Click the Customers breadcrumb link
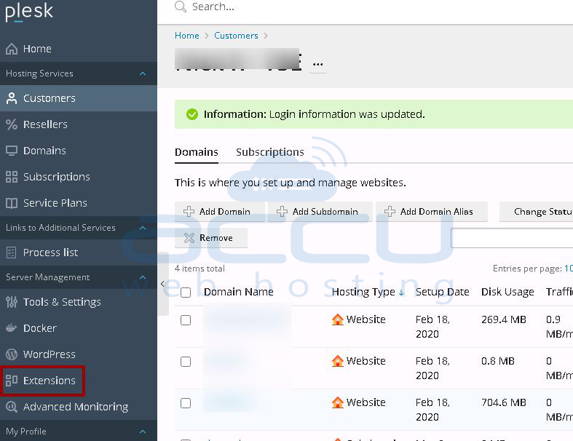 pos(236,36)
